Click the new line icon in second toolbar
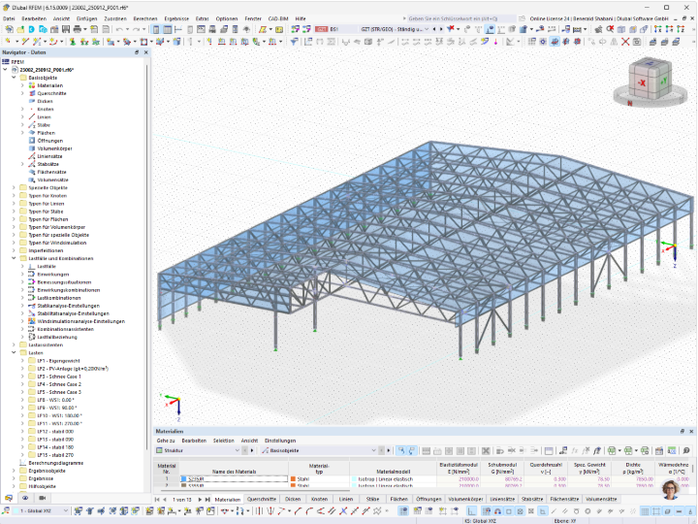Image resolution: width=698 pixels, height=524 pixels. [25, 42]
